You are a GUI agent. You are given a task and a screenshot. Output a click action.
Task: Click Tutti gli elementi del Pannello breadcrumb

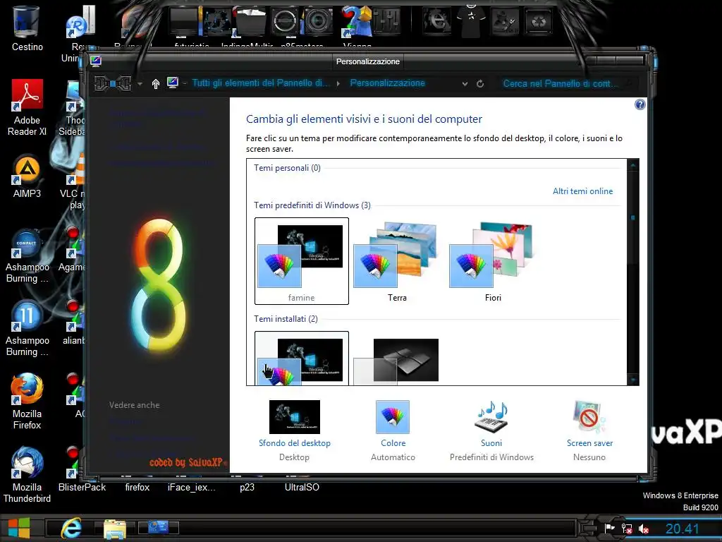(261, 83)
